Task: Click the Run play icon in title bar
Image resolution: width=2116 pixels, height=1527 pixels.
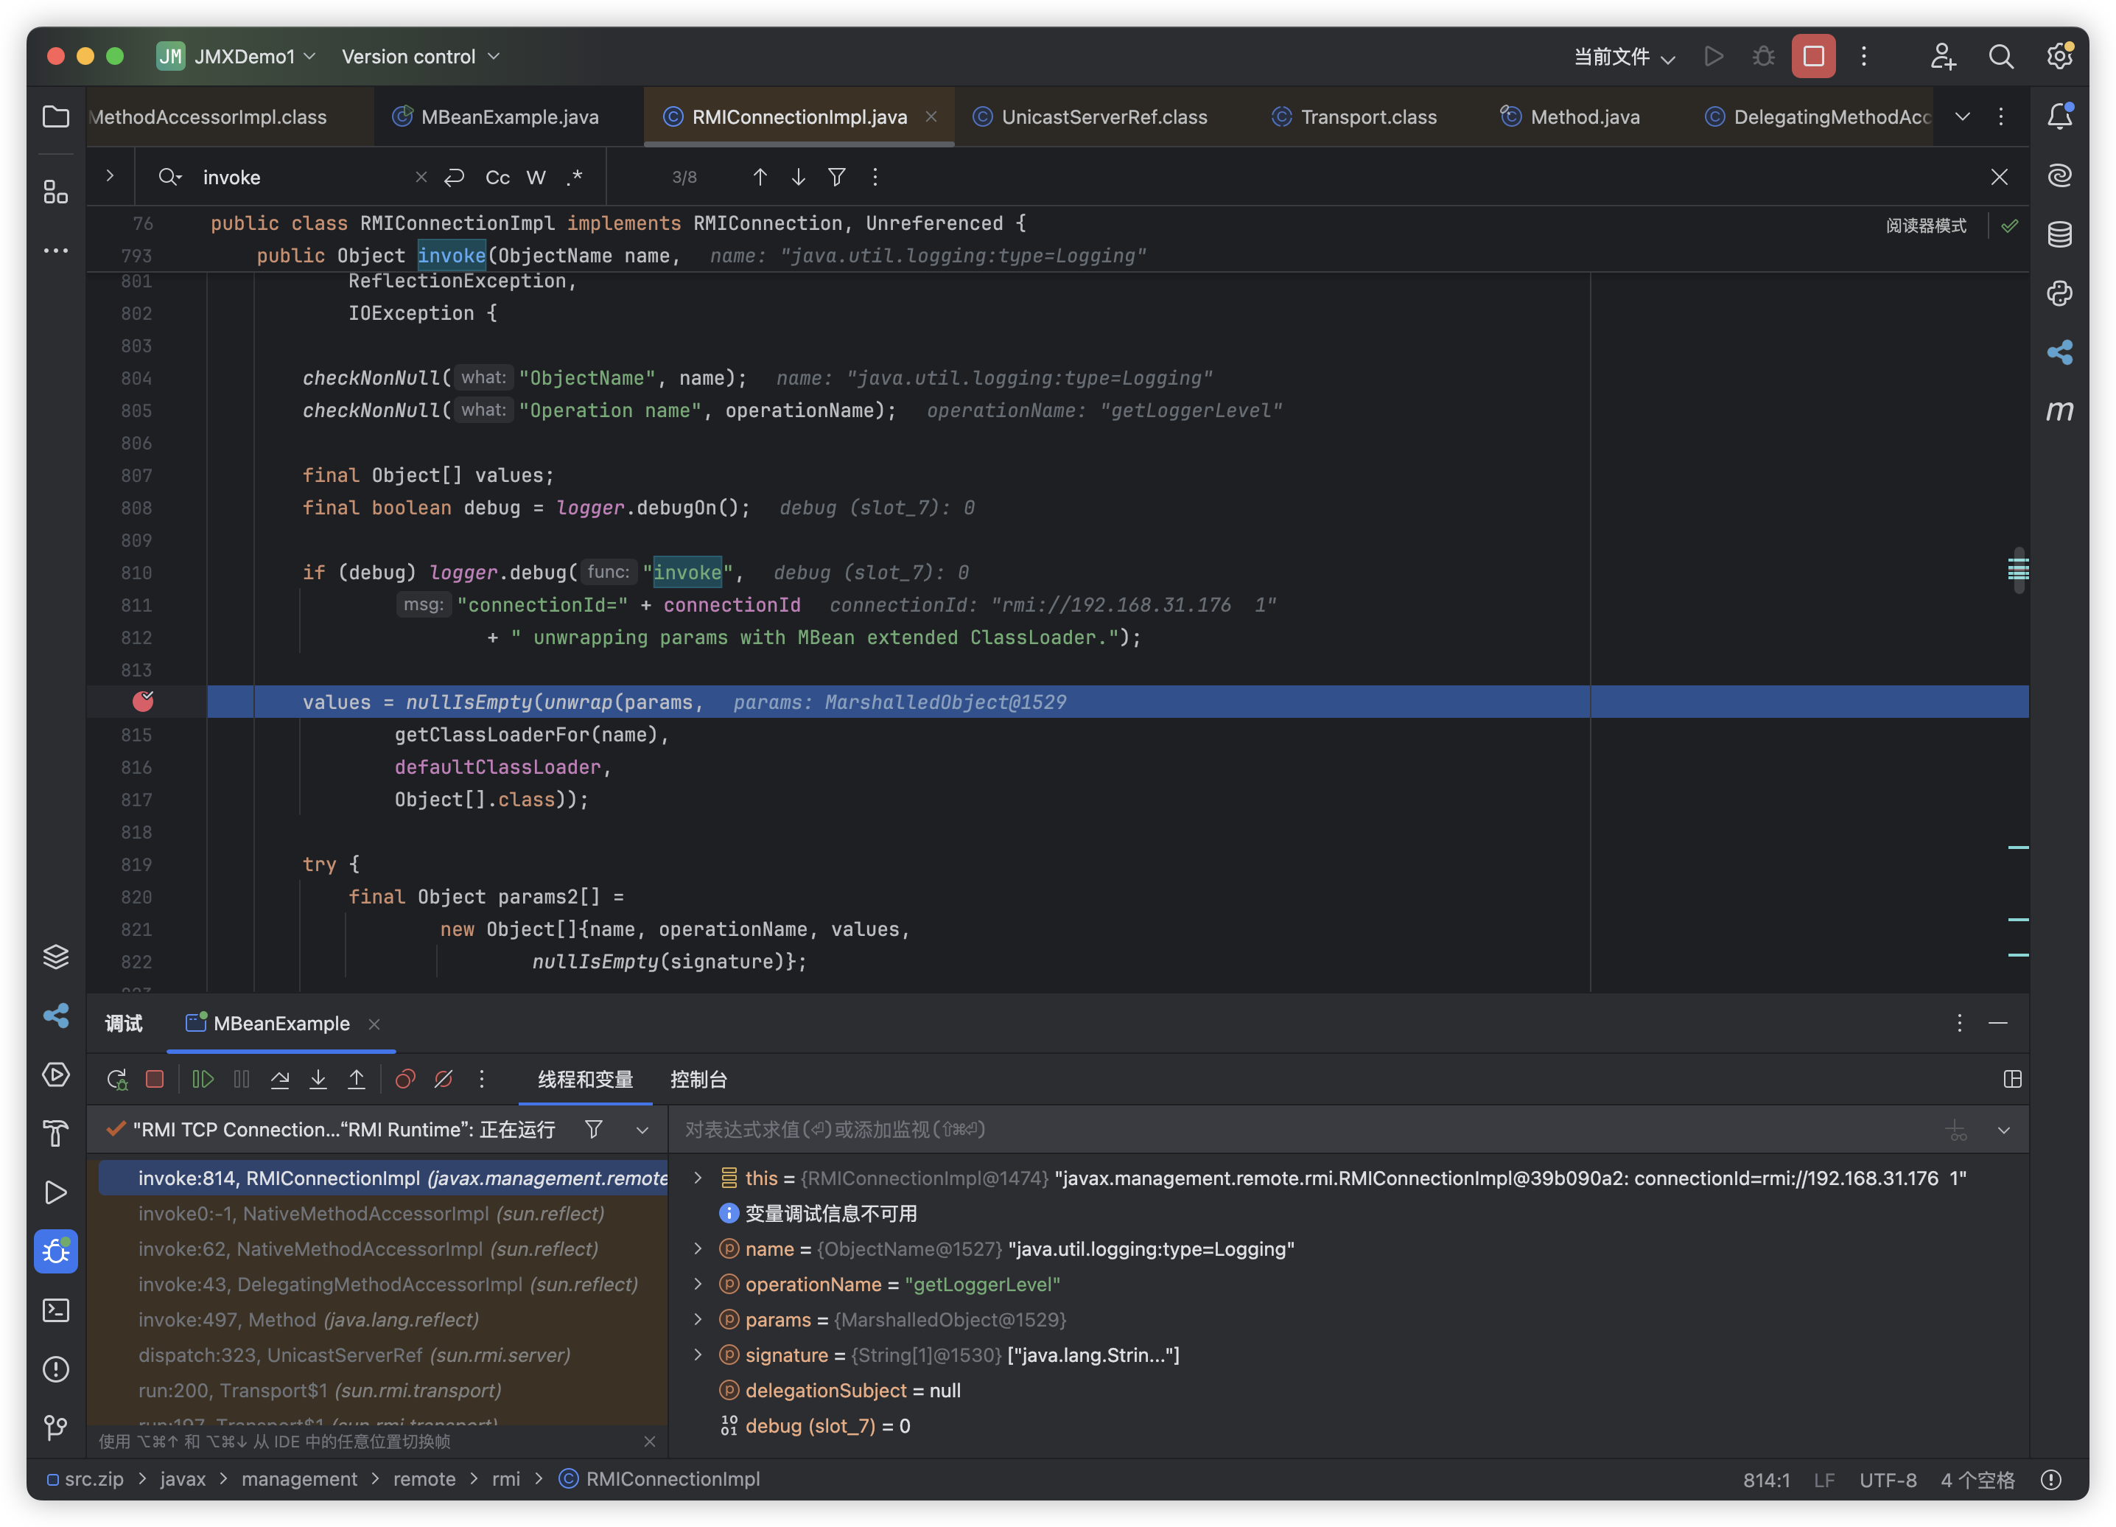Action: (x=1713, y=56)
